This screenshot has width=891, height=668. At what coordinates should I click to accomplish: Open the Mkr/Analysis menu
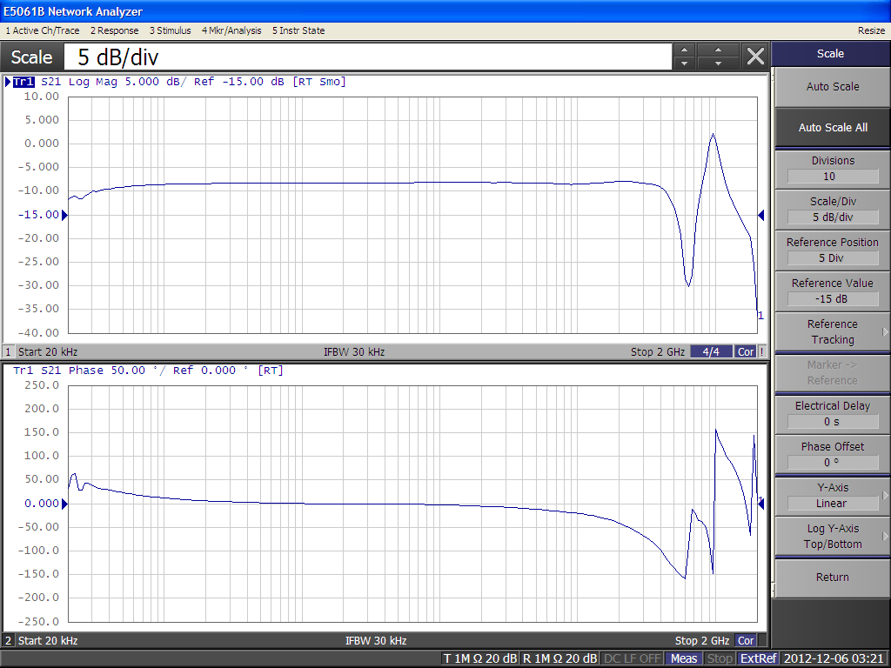click(231, 30)
